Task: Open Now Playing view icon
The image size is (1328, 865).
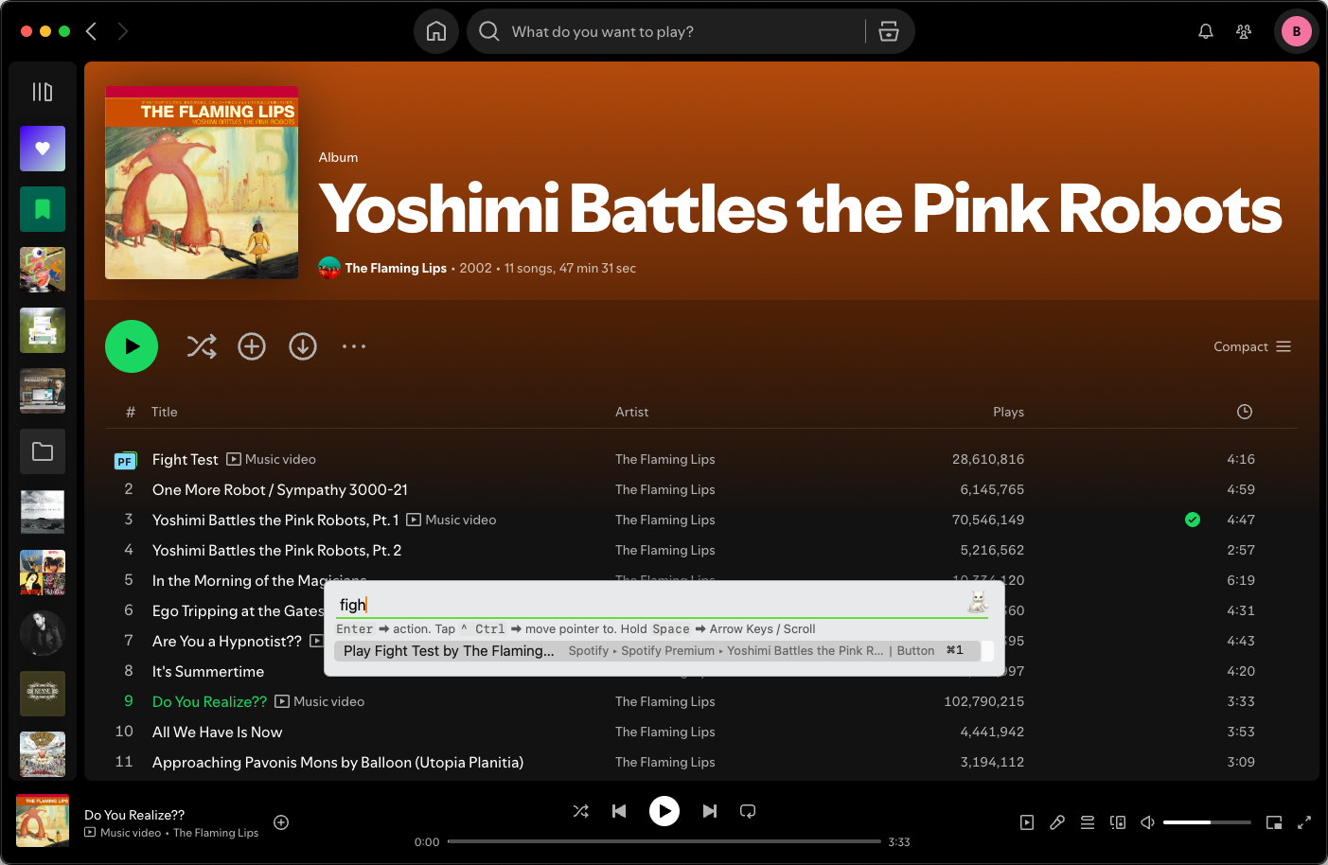Action: (x=1027, y=822)
